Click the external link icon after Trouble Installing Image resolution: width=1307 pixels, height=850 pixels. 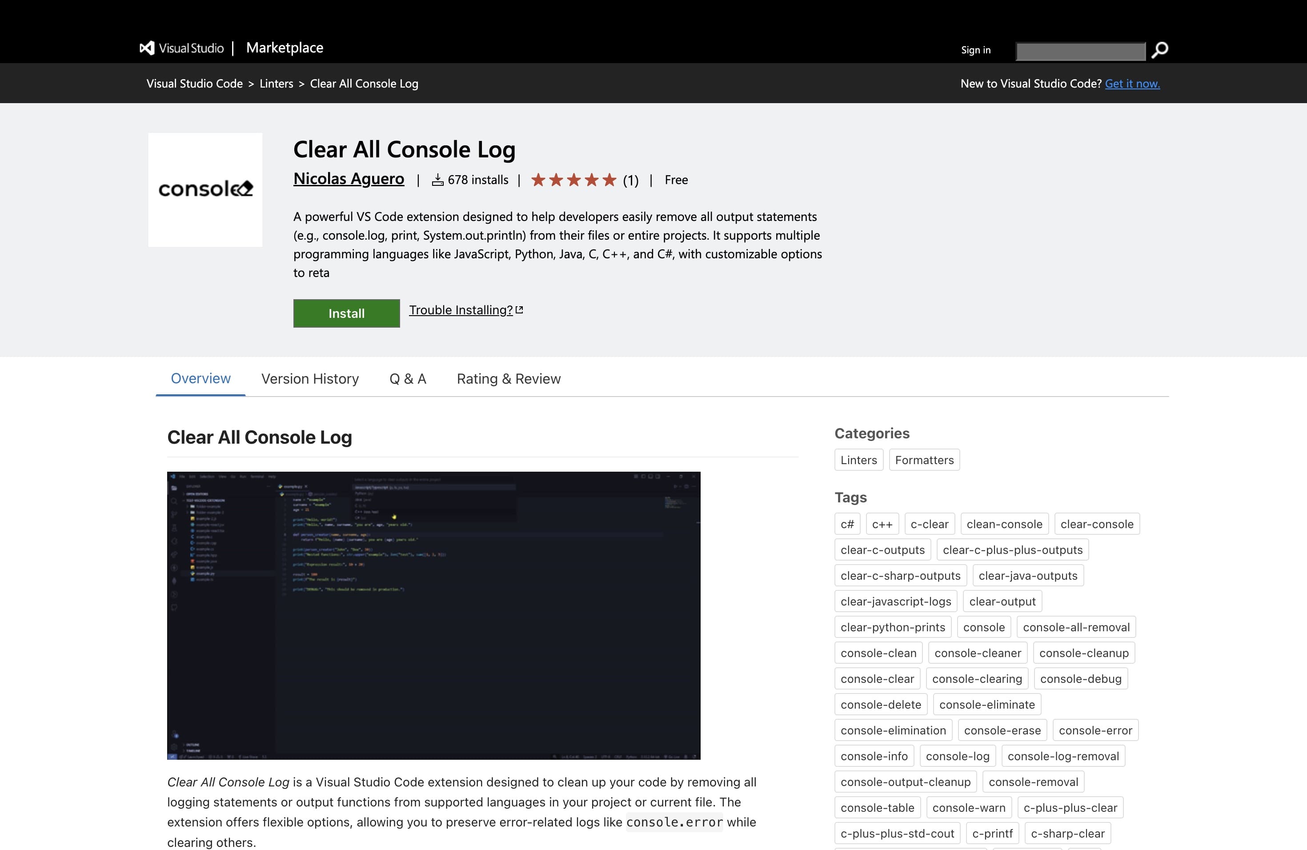520,310
